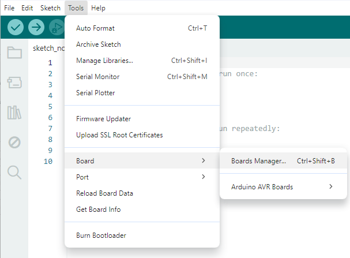The height and width of the screenshot is (258, 350).
Task: Open Library Manager books icon in sidebar
Action: (x=14, y=112)
